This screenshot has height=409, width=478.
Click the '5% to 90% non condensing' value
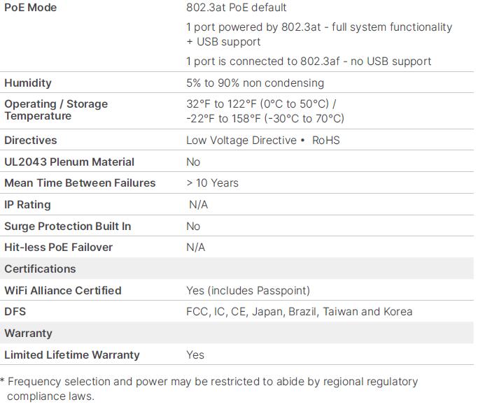[255, 83]
